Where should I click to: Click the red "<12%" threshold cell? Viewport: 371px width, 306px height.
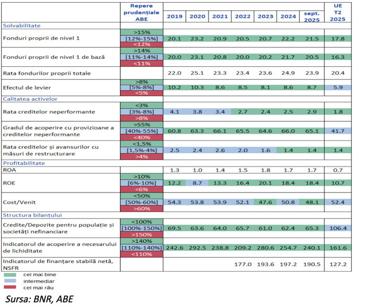click(x=141, y=45)
